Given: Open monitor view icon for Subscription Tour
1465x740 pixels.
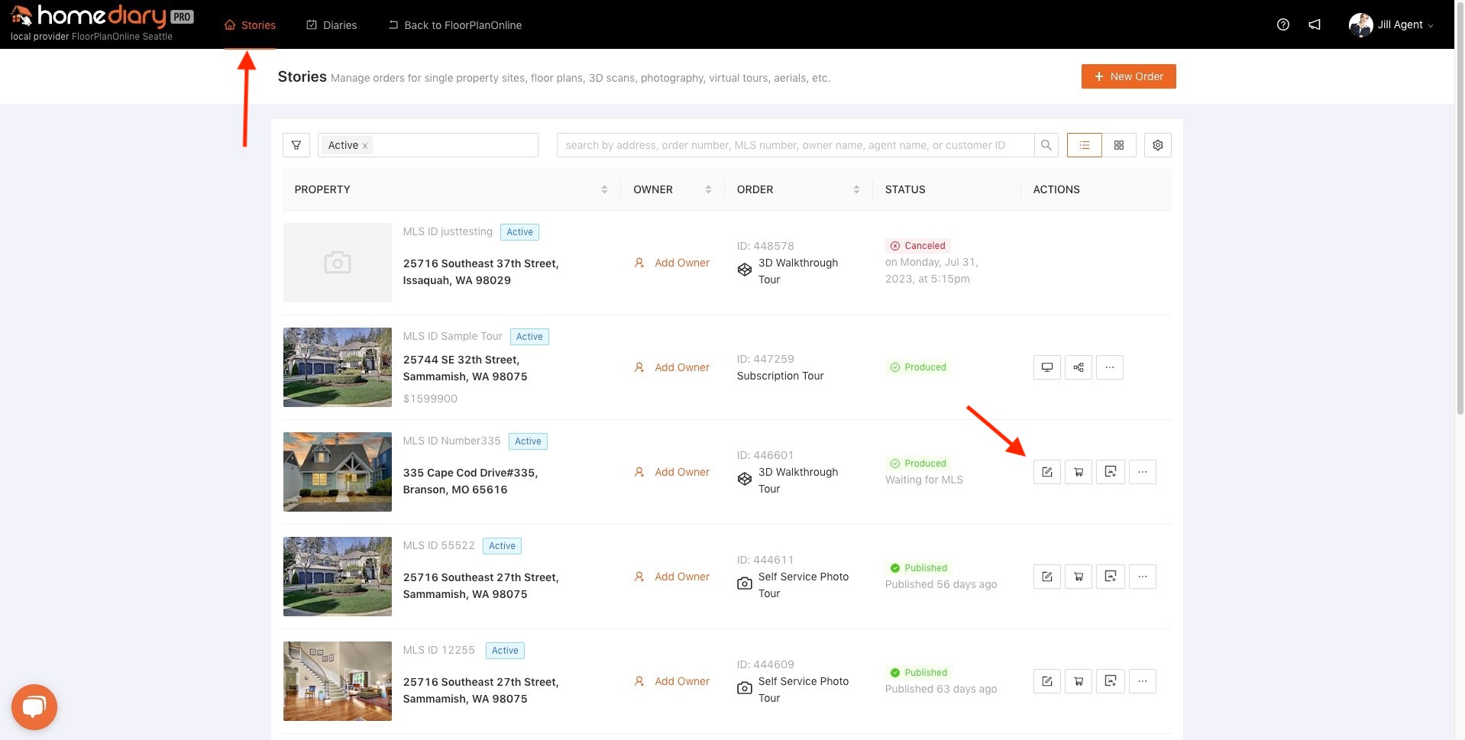Looking at the screenshot, I should 1046,367.
